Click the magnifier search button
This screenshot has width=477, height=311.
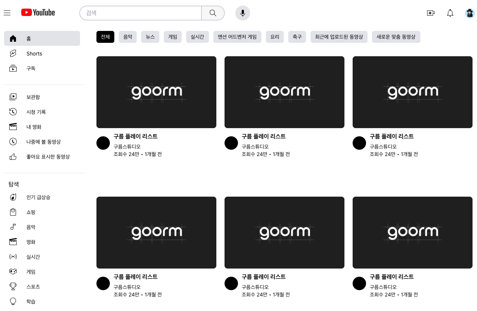(213, 13)
